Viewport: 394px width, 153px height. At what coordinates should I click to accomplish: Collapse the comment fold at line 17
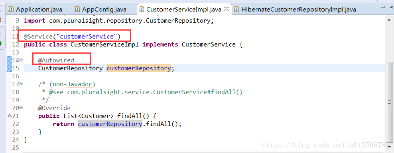coord(21,84)
